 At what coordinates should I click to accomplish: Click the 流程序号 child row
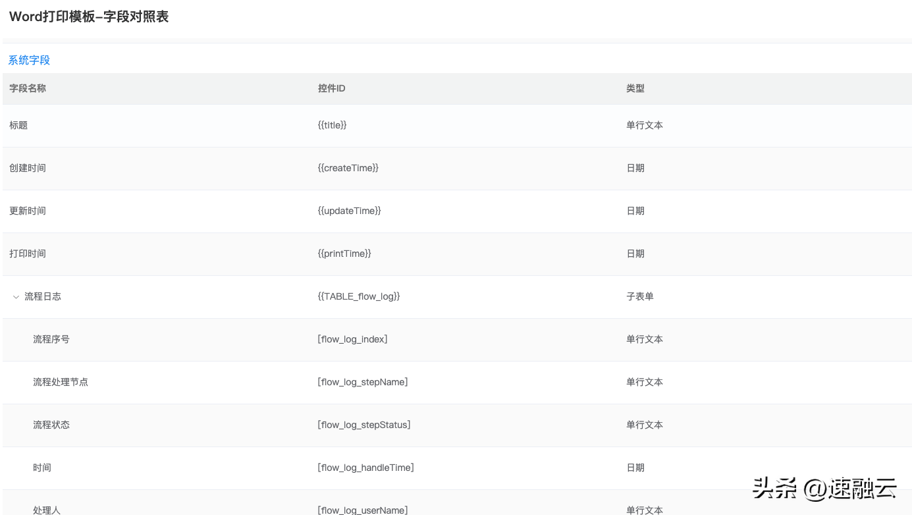point(51,339)
